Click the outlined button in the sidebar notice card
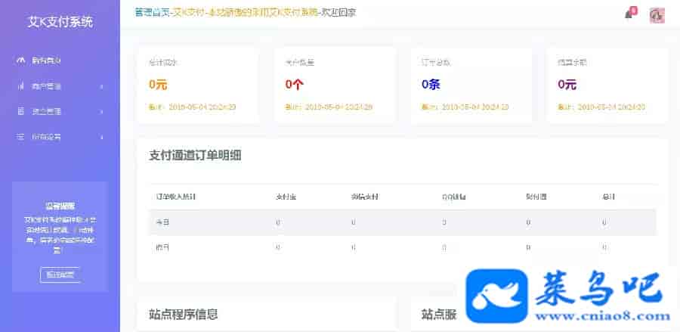Screen dimensions: 680x332 [x=60, y=275]
